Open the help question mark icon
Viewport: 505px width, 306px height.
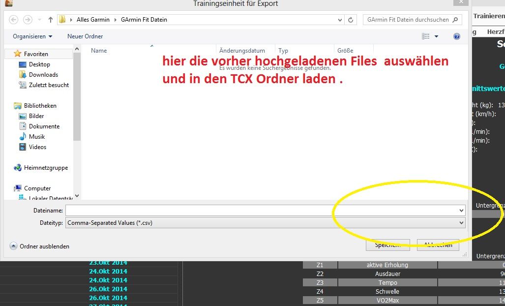(x=457, y=36)
